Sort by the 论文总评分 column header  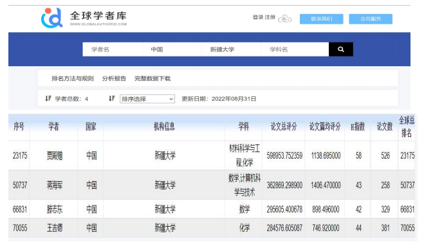point(284,126)
